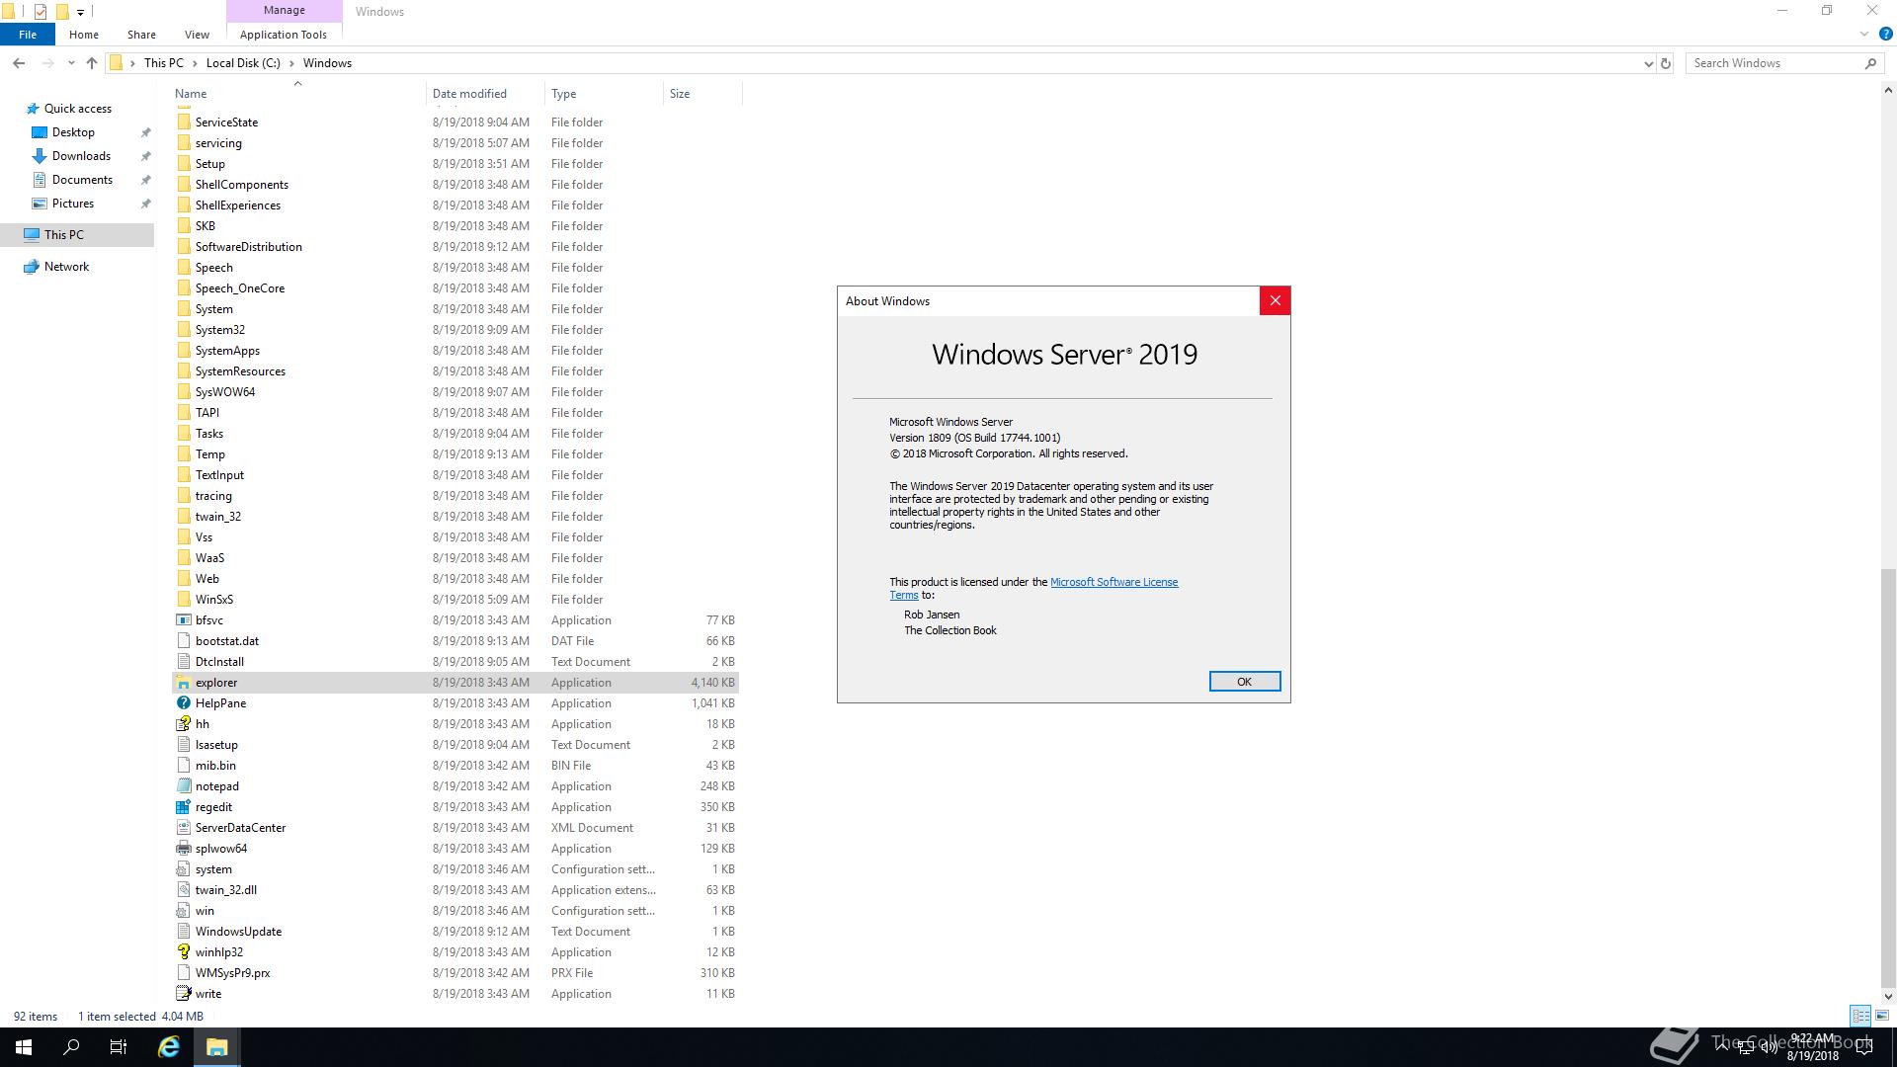Select Network in the navigation pane
The width and height of the screenshot is (1897, 1067).
point(66,267)
